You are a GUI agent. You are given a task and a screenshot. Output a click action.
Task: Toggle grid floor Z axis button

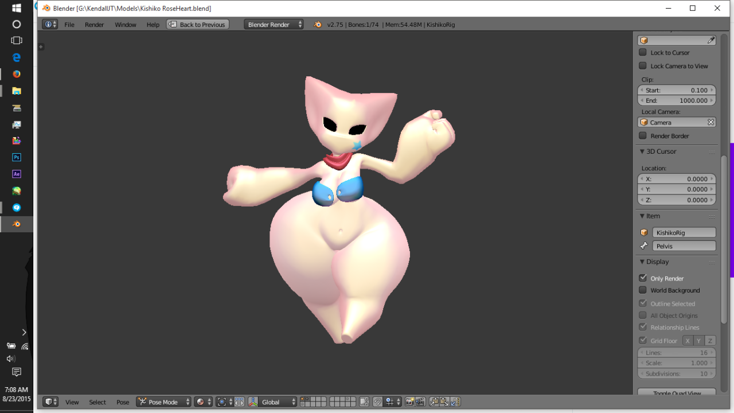(710, 341)
